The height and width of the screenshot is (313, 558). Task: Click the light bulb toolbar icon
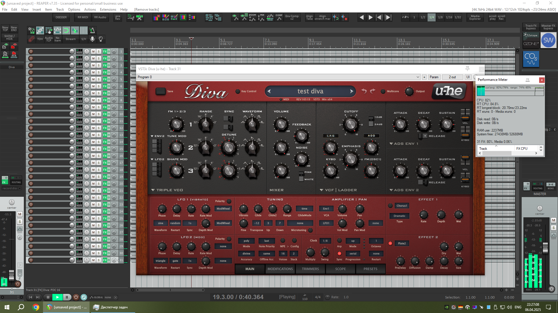(101, 39)
